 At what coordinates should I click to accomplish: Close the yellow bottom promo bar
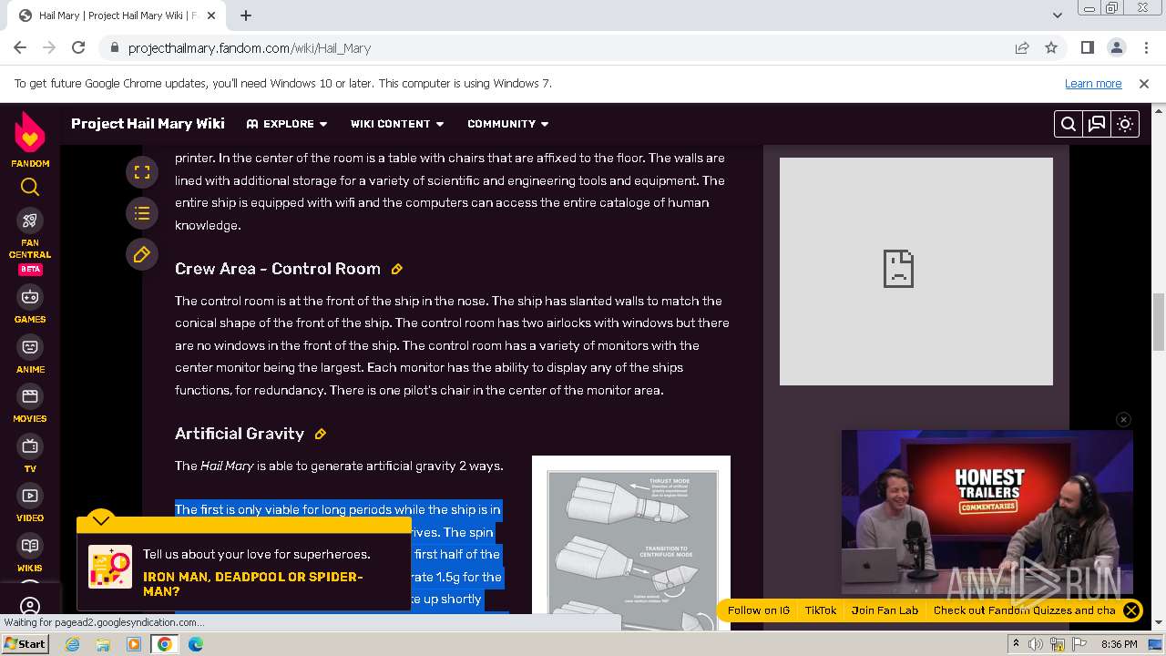1130,610
